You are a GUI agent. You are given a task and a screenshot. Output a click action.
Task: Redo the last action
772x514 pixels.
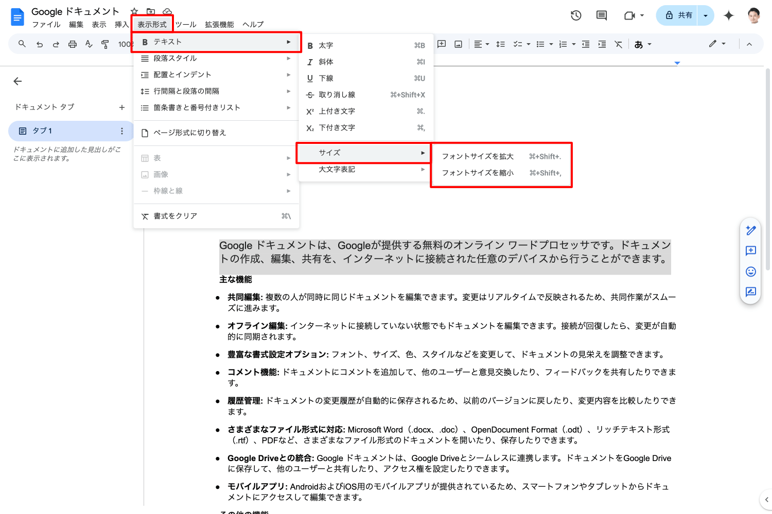coord(56,44)
